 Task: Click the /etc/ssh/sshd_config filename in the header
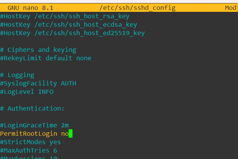pos(137,8)
